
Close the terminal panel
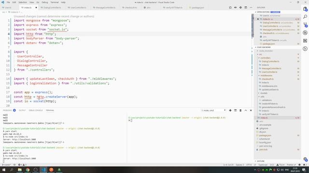(251, 111)
